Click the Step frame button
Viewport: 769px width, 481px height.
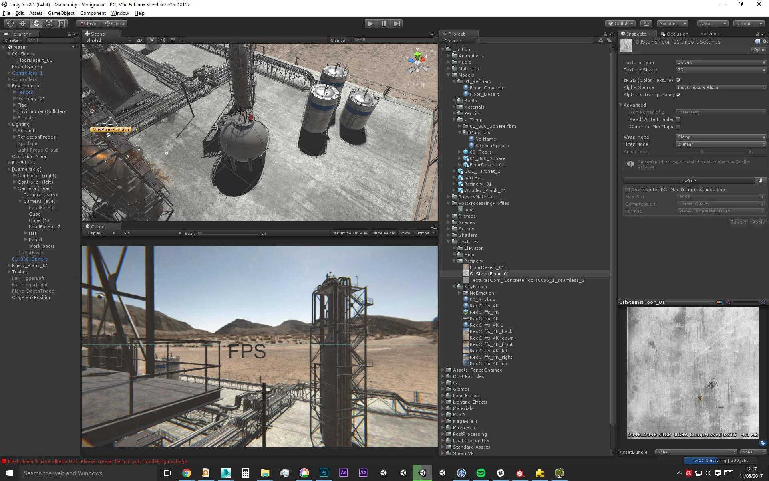point(397,24)
